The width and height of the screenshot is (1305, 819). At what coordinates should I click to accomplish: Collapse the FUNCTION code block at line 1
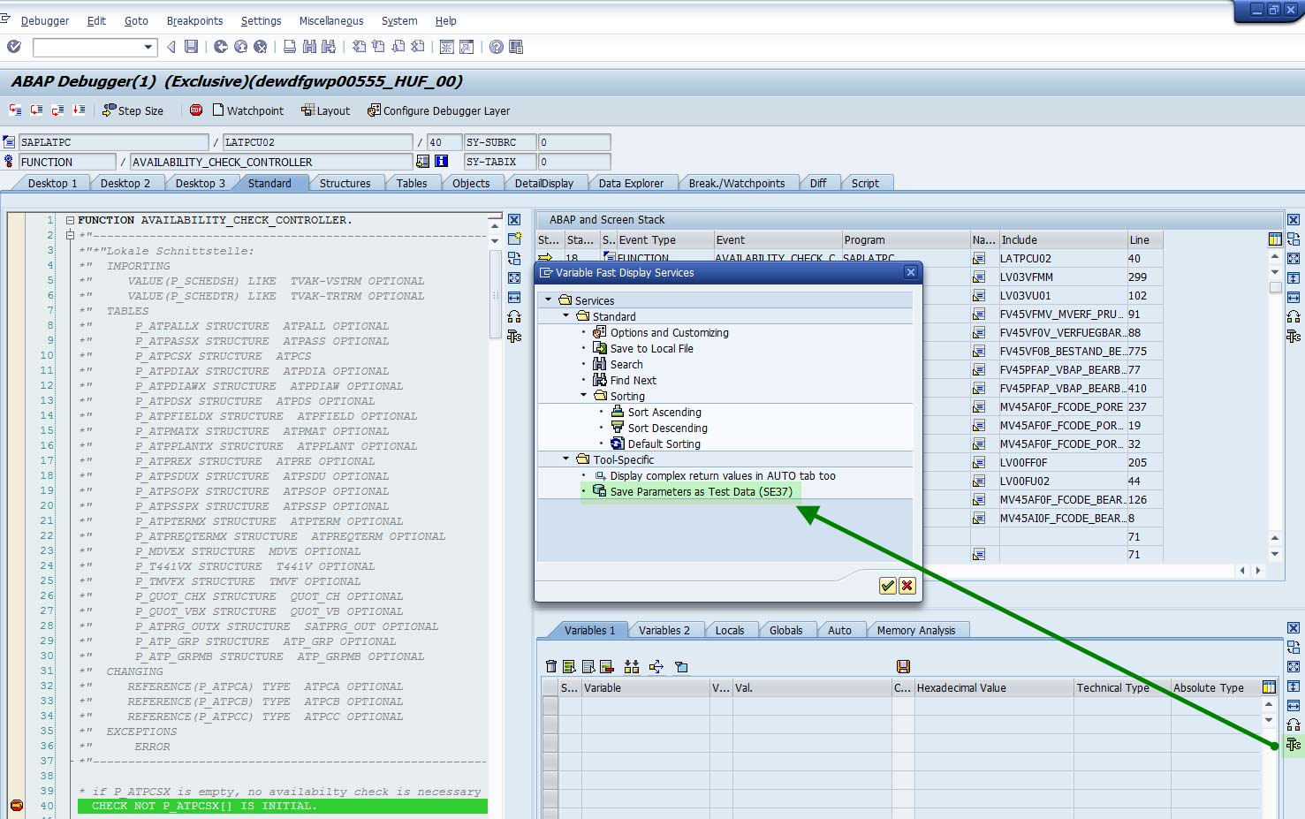click(70, 220)
